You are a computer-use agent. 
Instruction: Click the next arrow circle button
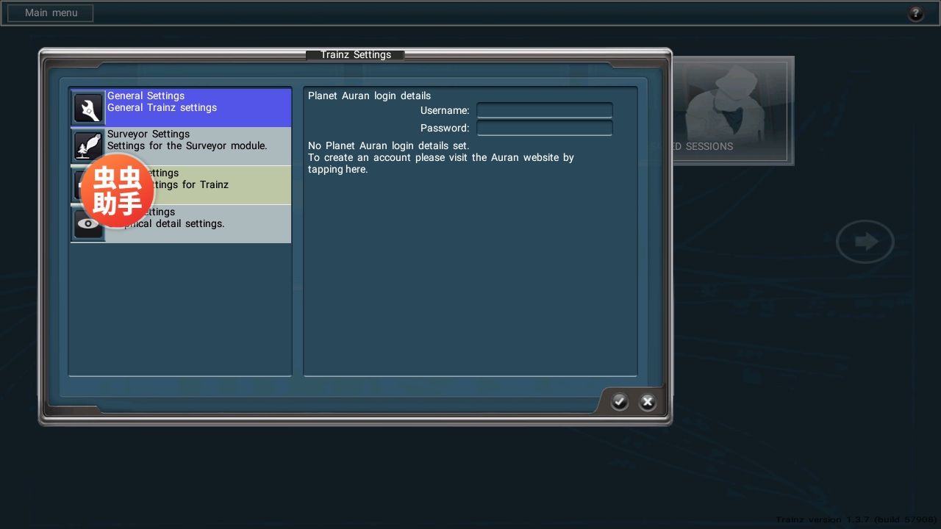click(x=865, y=242)
